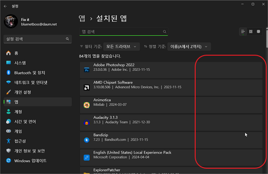This screenshot has width=268, height=174.
Task: Open the Accessibility settings page
Action: pyautogui.click(x=38, y=141)
